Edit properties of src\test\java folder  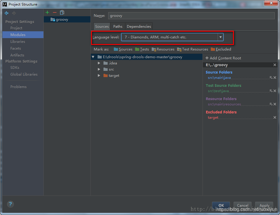[271, 91]
